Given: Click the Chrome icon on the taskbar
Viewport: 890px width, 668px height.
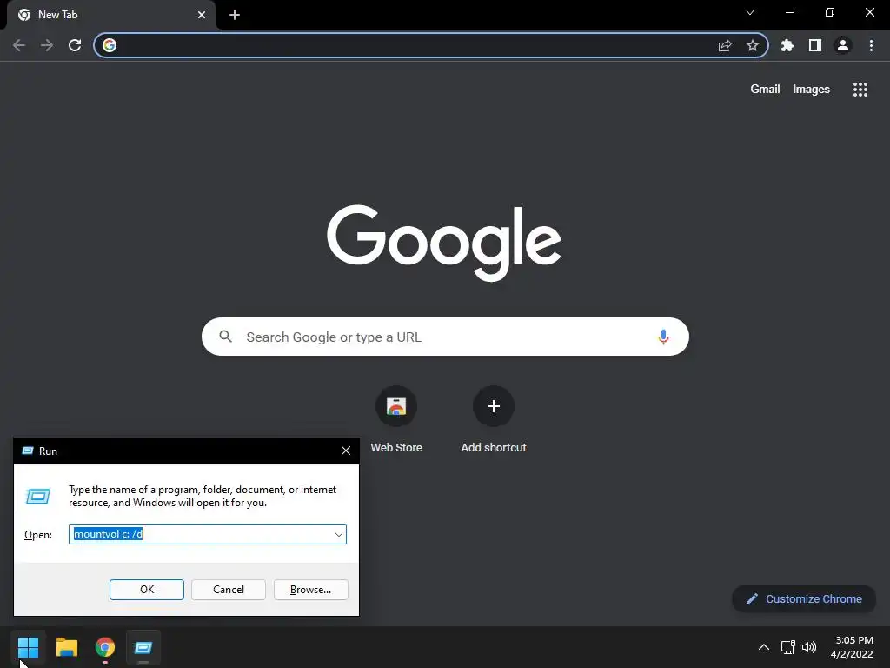Looking at the screenshot, I should (105, 647).
